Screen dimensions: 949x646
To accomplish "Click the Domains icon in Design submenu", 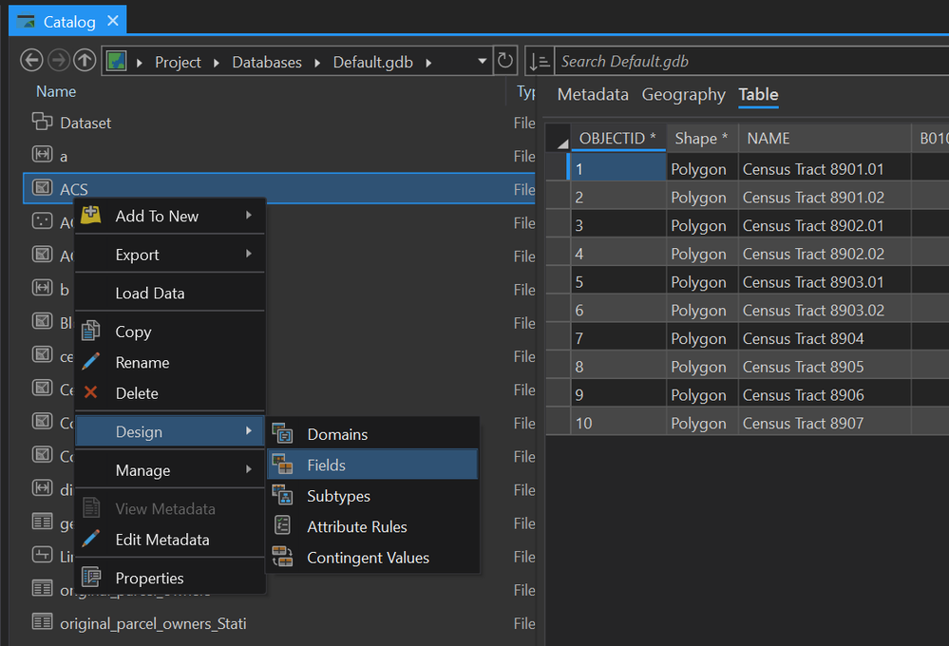I will point(282,434).
